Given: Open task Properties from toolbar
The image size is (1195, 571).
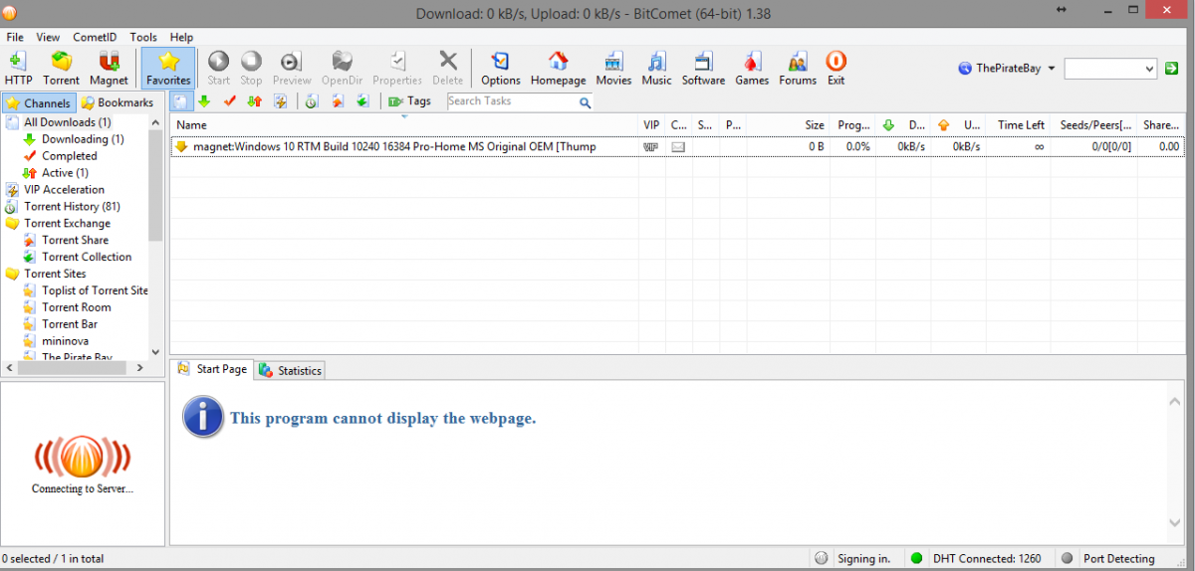Looking at the screenshot, I should (397, 68).
